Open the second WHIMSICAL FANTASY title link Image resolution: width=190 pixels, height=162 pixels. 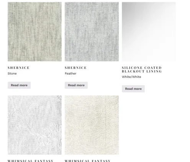point(88,161)
